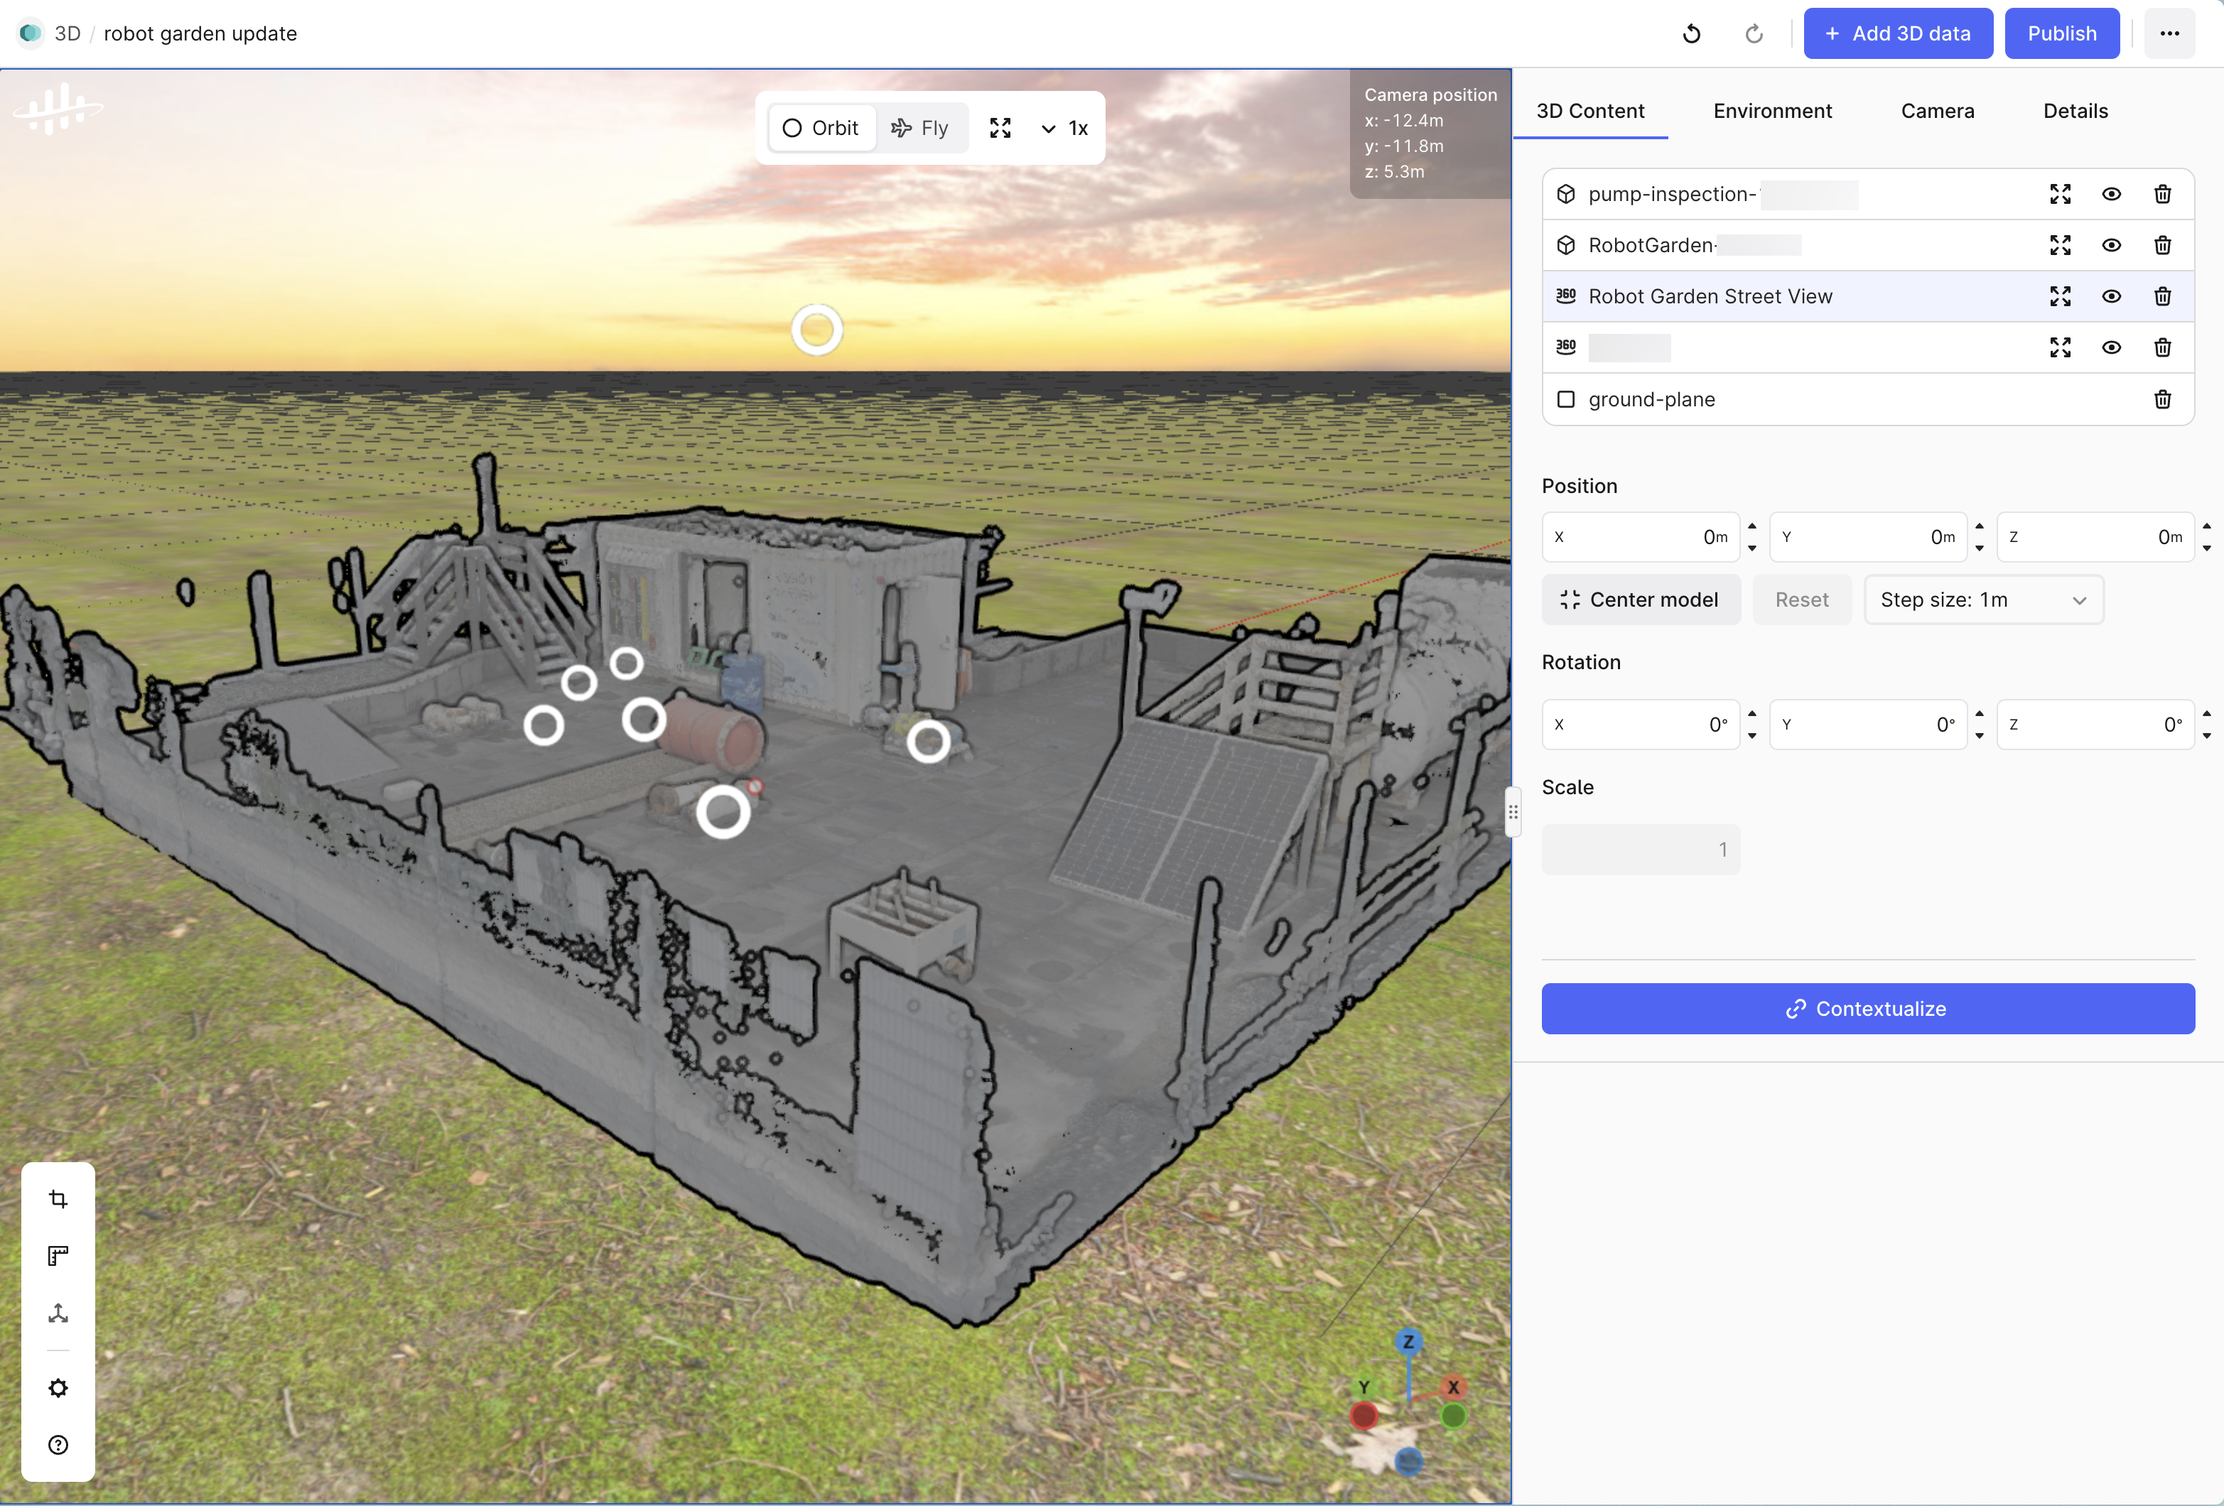Select the measure ruler tool
The image size is (2224, 1506).
click(x=58, y=1255)
